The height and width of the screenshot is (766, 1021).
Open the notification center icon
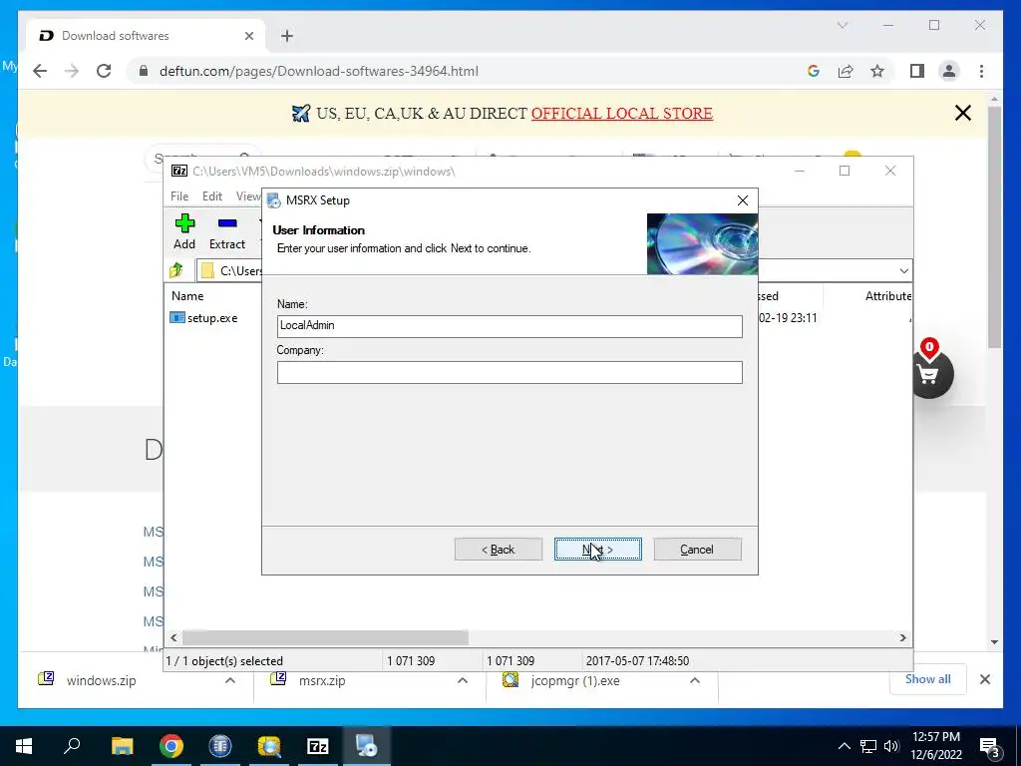coord(990,746)
